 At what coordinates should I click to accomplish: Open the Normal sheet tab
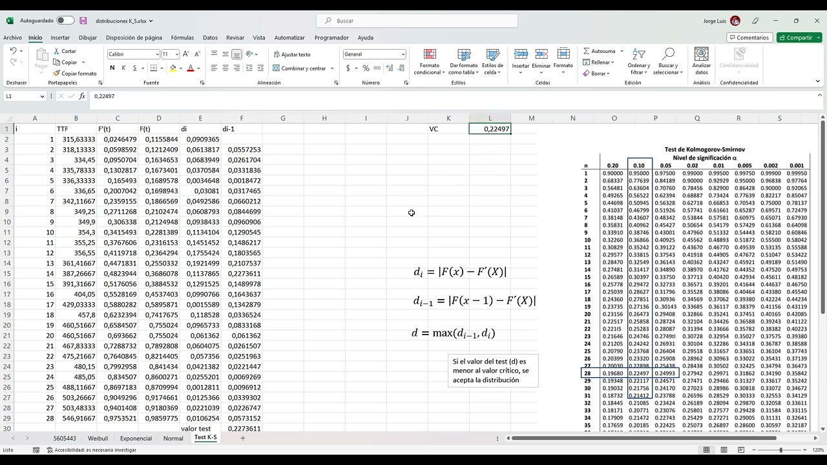(x=173, y=438)
